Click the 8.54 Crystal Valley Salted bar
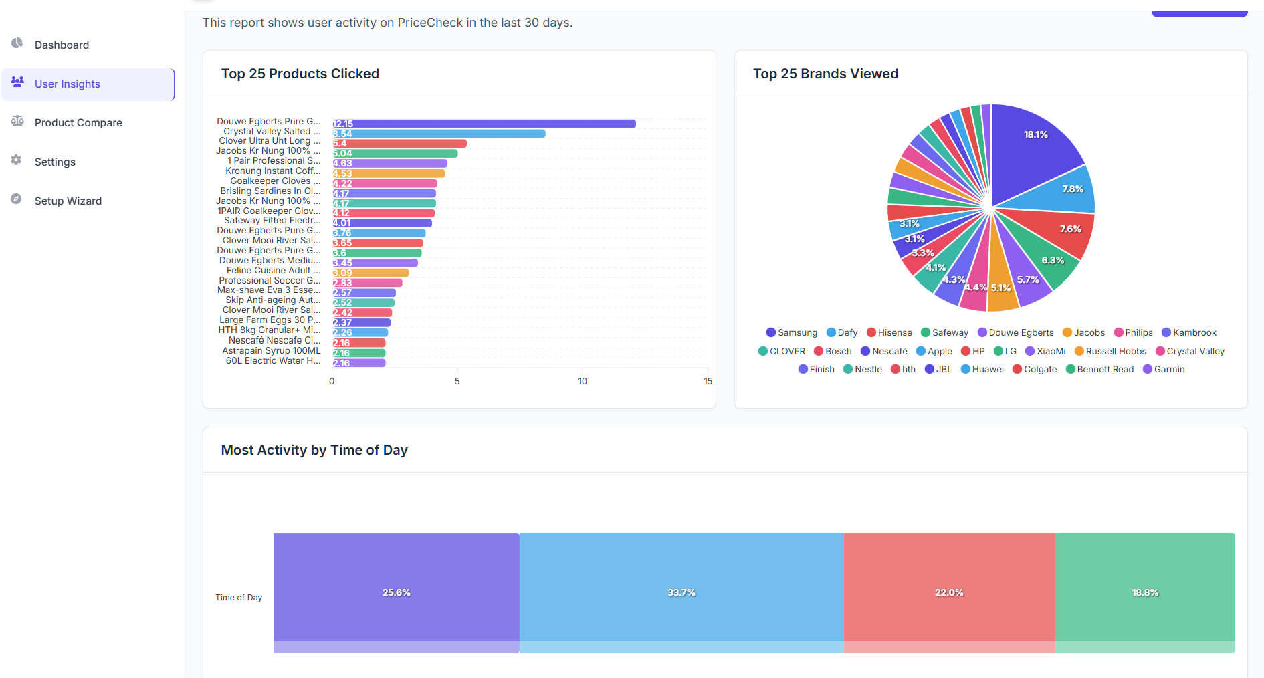Screen dimensions: 1264x678 439,134
